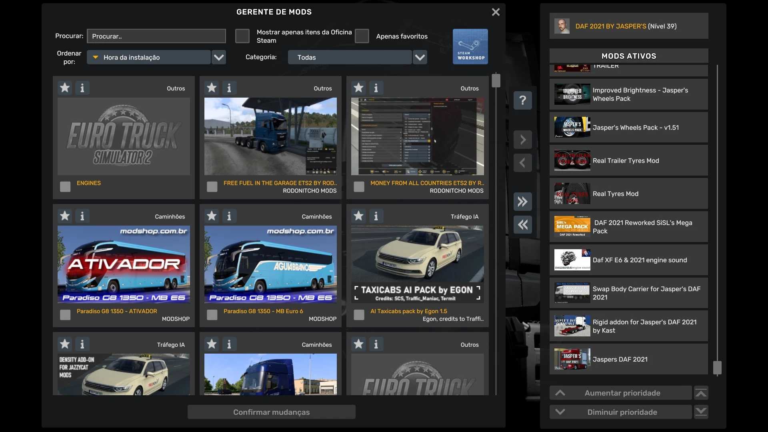This screenshot has width=768, height=432.
Task: Expand the Ordenar por dropdown arrow
Action: (219, 57)
